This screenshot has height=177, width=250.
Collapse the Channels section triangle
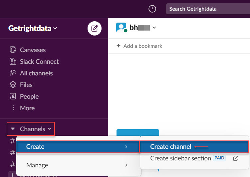point(13,129)
